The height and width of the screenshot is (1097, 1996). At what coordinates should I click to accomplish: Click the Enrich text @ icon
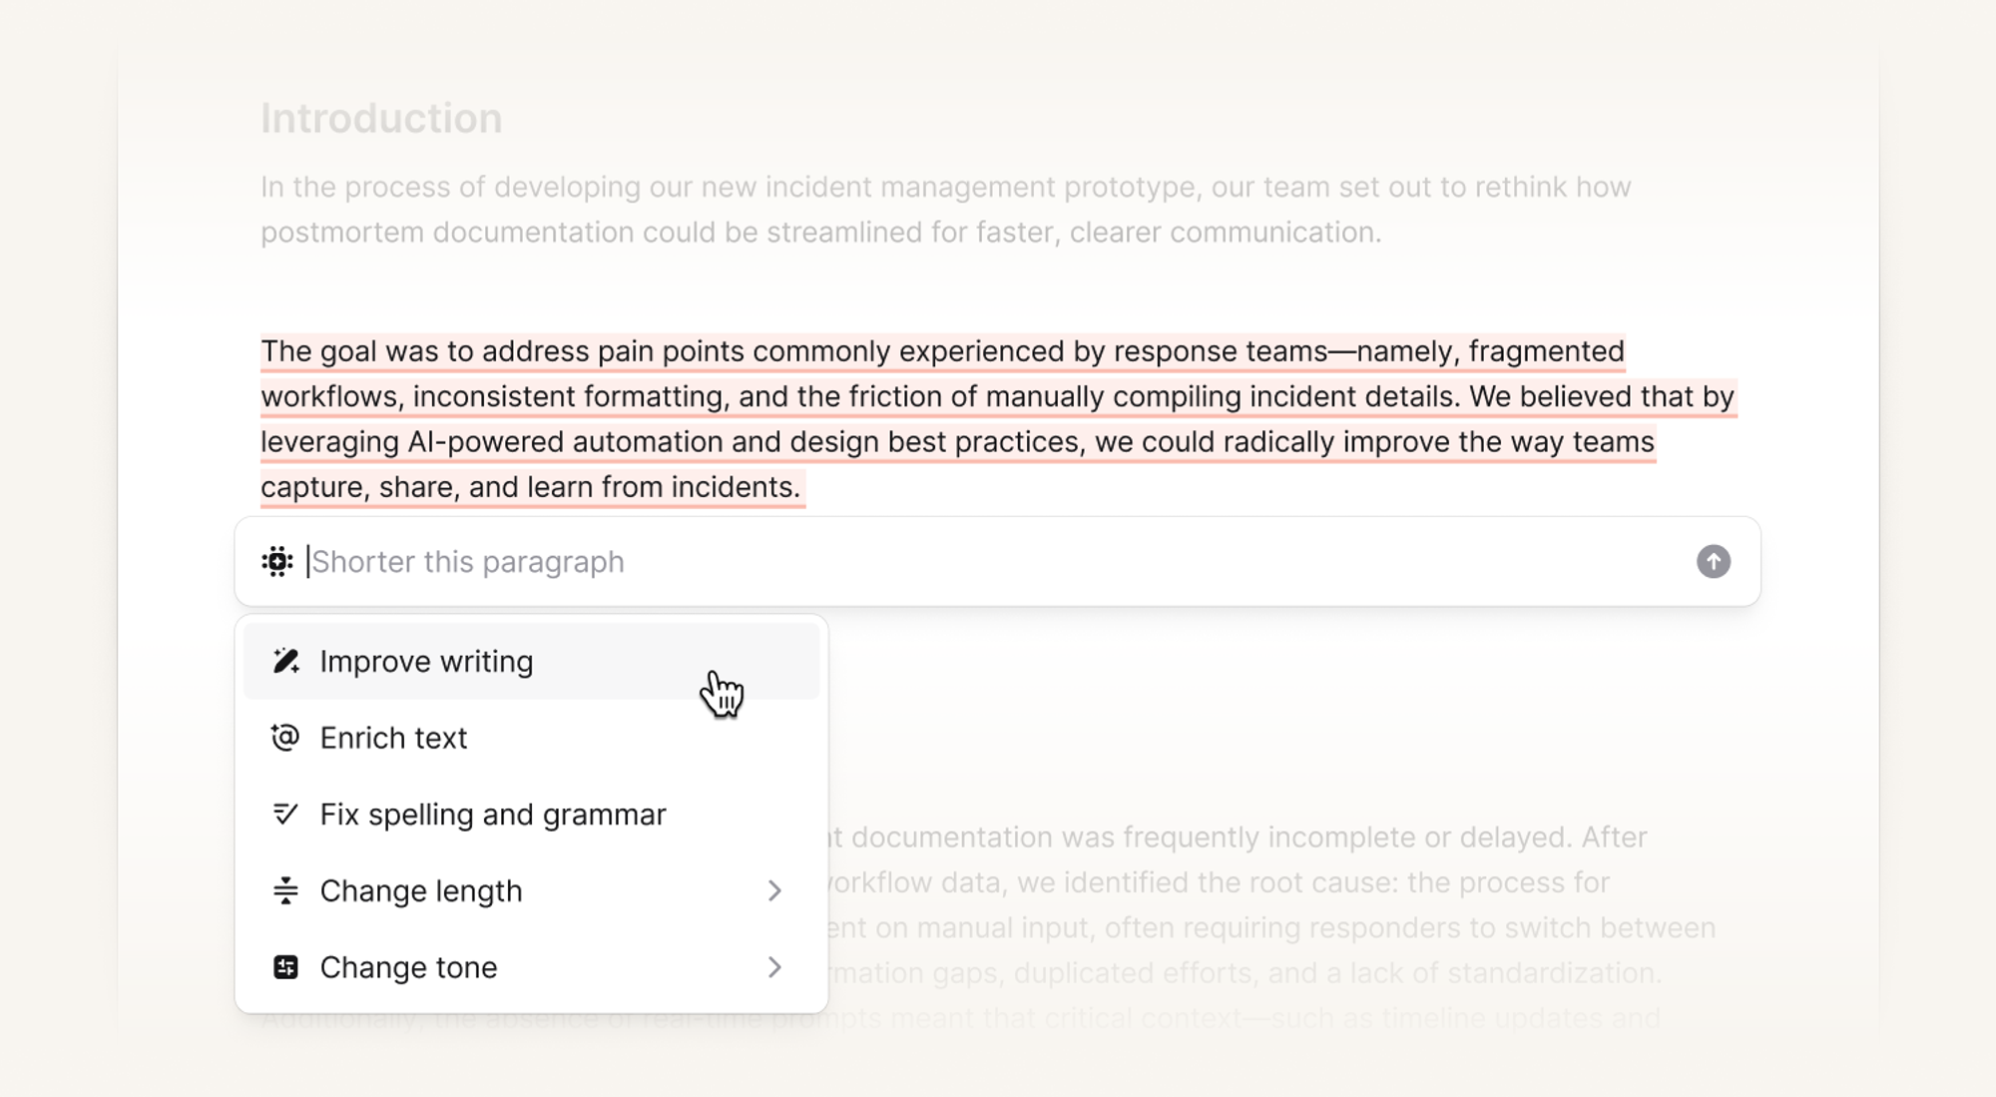tap(285, 738)
